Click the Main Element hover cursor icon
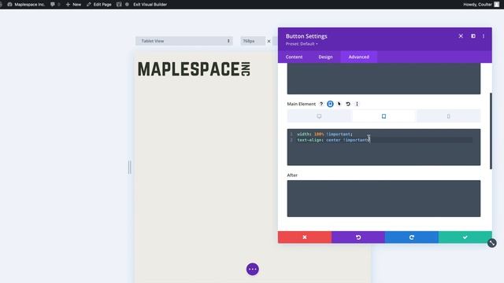Screen dimensions: 504x283 339,104
